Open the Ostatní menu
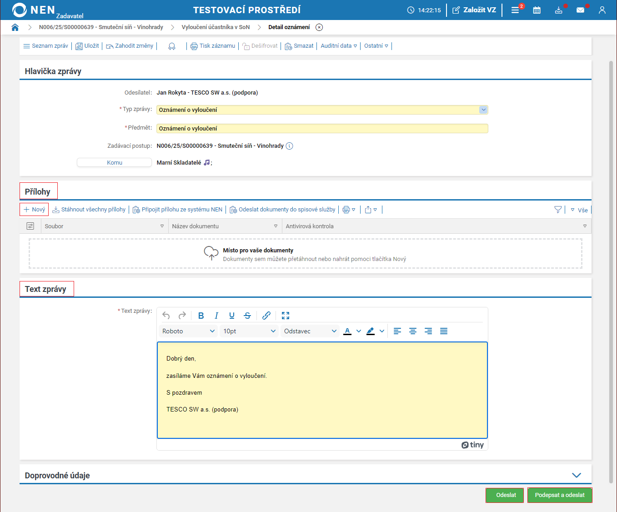 point(376,46)
